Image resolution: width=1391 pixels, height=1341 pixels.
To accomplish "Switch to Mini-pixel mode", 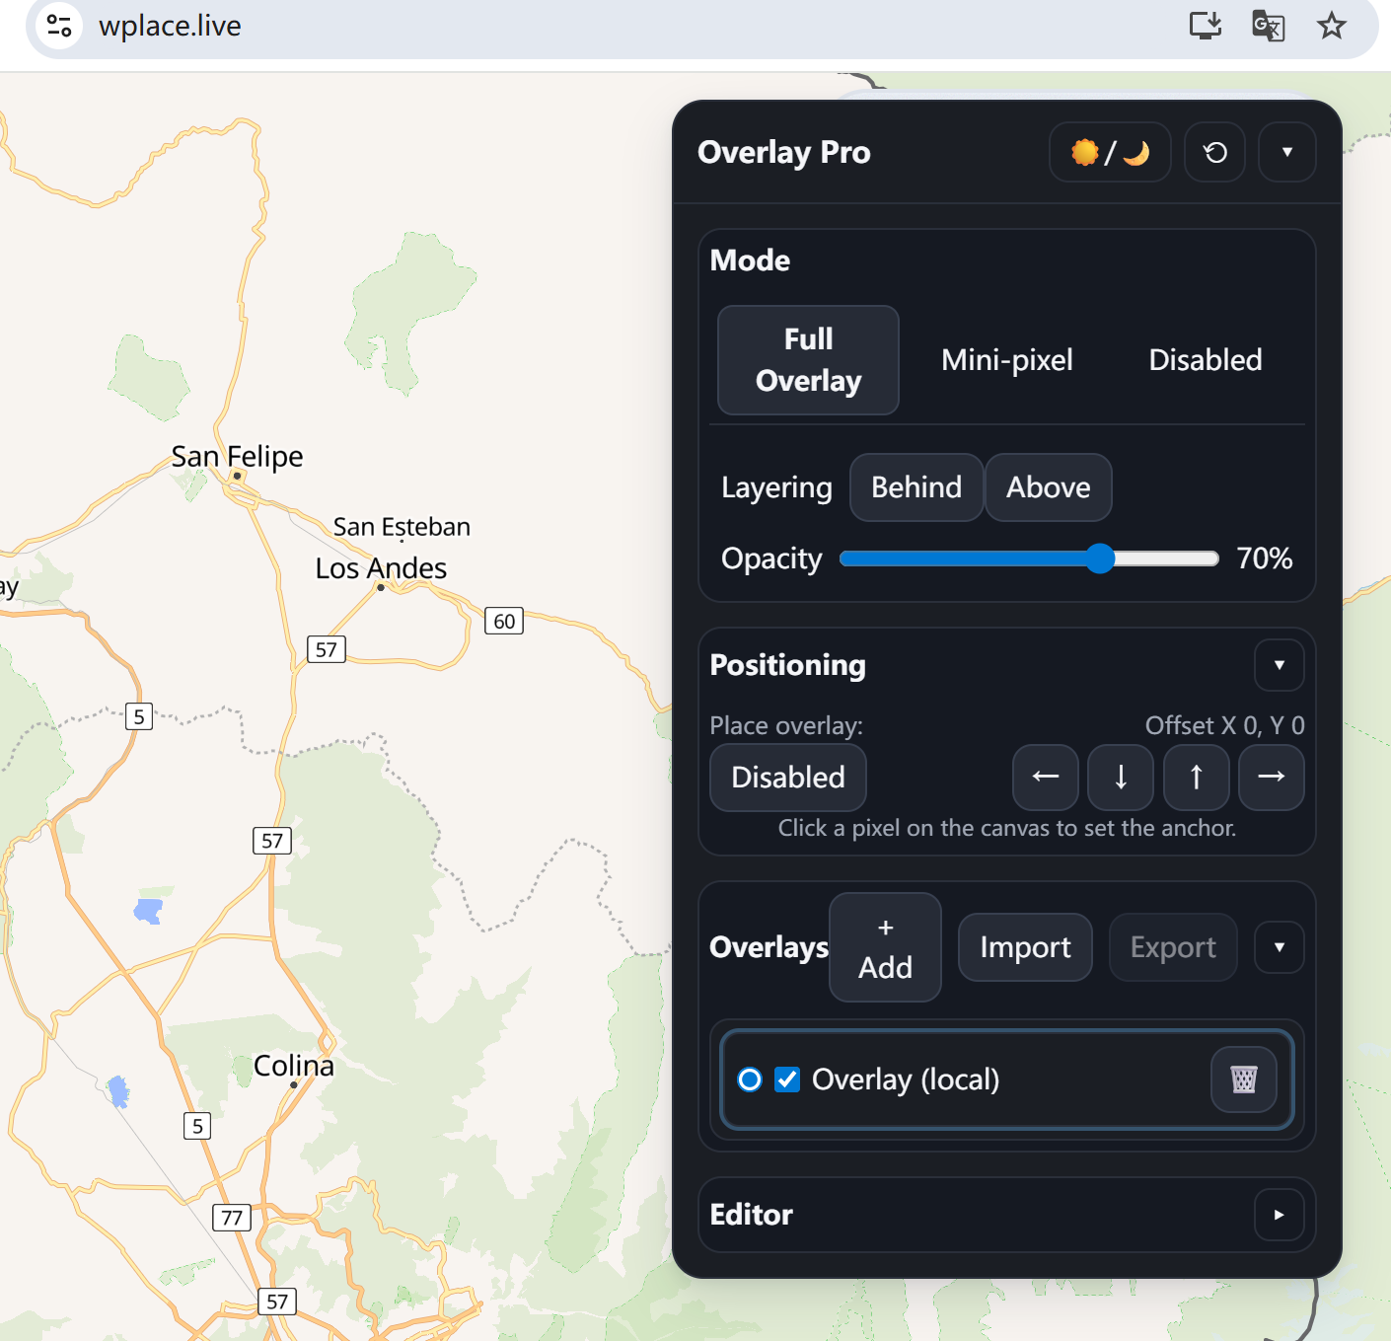I will click(1006, 360).
